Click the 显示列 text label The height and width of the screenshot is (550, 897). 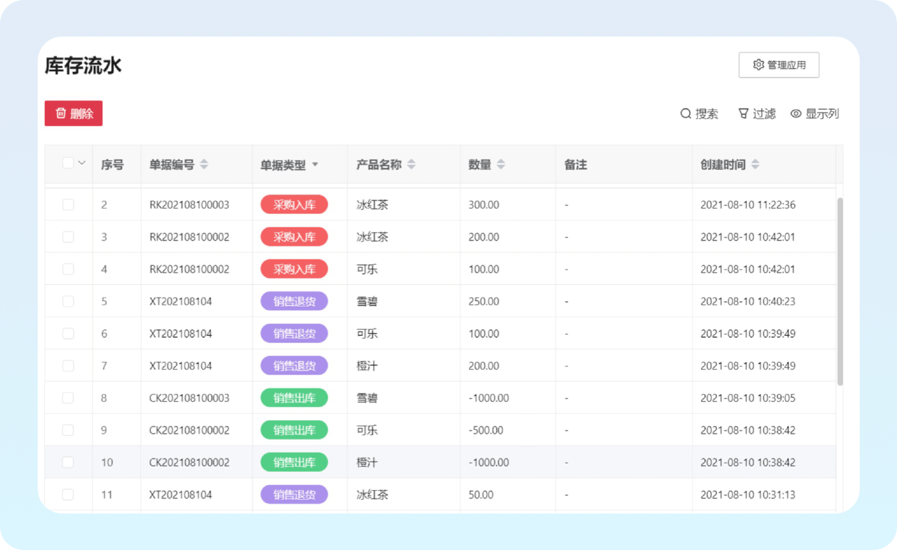coord(822,114)
